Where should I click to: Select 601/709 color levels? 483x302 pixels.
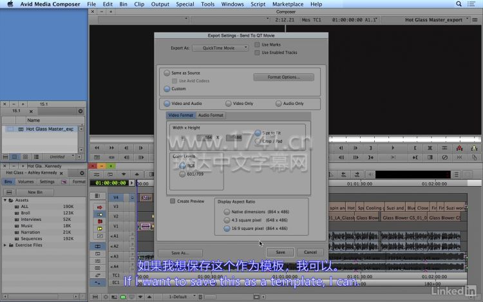pyautogui.click(x=182, y=175)
